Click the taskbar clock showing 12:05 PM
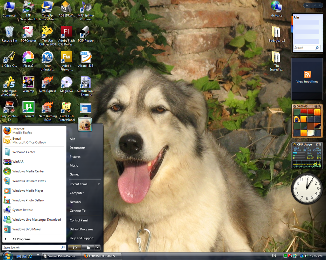This screenshot has height=260, width=326. [316, 256]
